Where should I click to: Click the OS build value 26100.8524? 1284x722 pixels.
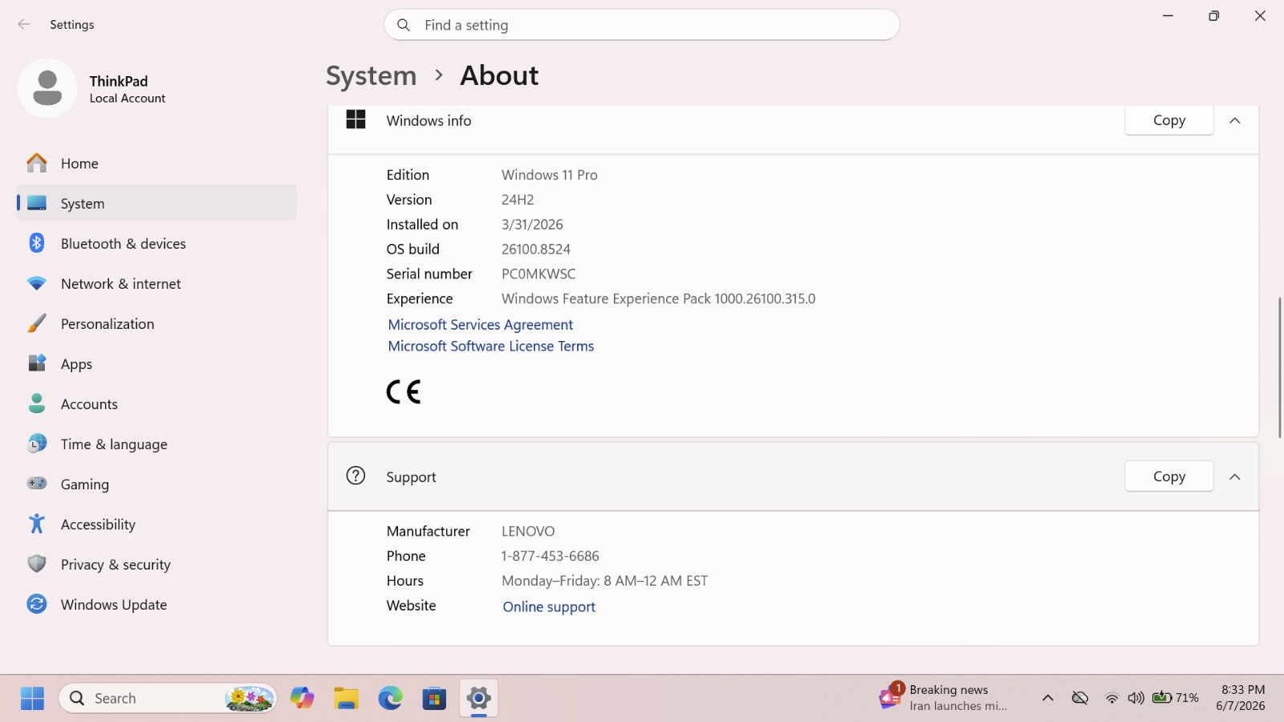coord(536,249)
